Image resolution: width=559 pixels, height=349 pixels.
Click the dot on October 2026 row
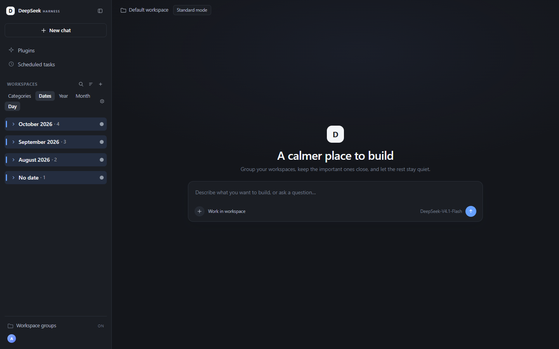102,124
